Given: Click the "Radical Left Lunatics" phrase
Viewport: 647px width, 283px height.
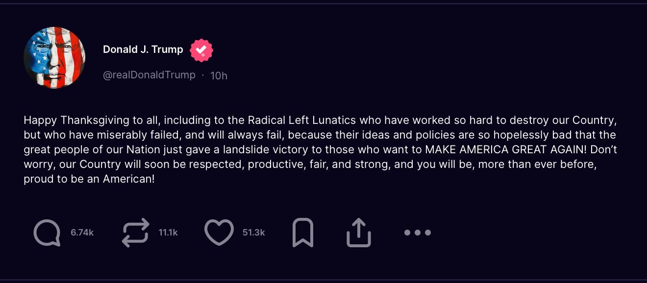Looking at the screenshot, I should (x=302, y=120).
